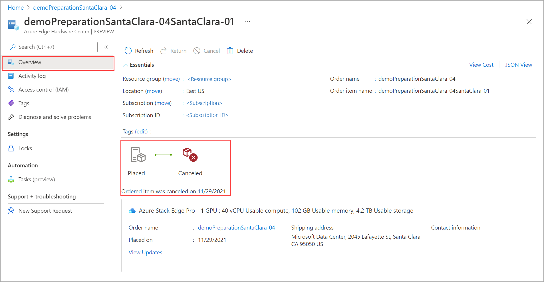This screenshot has width=544, height=282.
Task: Select Order name value in Essentials
Action: point(417,79)
